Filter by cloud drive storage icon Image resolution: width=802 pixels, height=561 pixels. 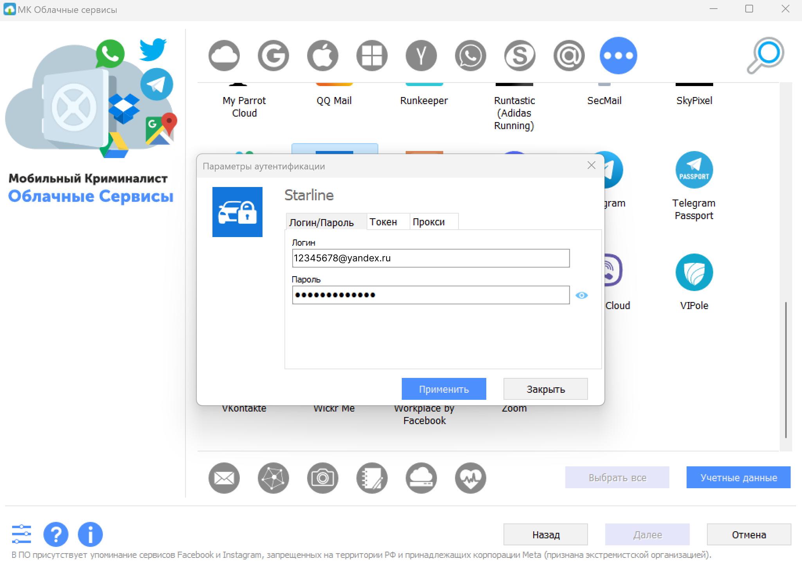coord(421,478)
